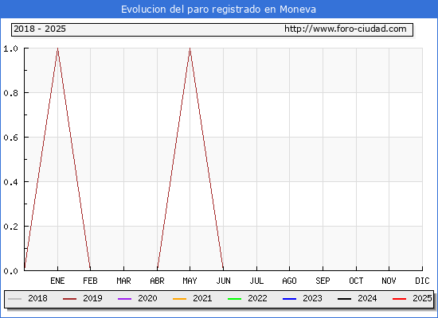Screen dimensions: 438x318
Task: Click the line peak above MAY
Action: 190,48
